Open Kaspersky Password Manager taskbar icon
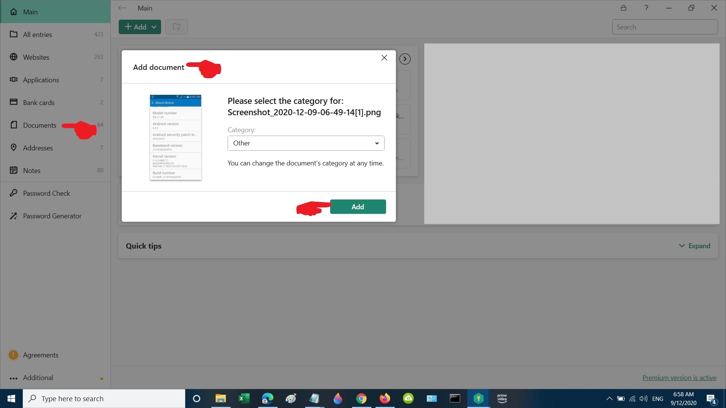 (478, 399)
